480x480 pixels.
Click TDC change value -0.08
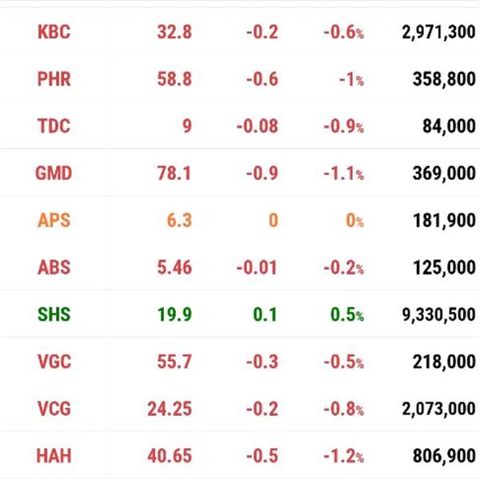(x=257, y=126)
